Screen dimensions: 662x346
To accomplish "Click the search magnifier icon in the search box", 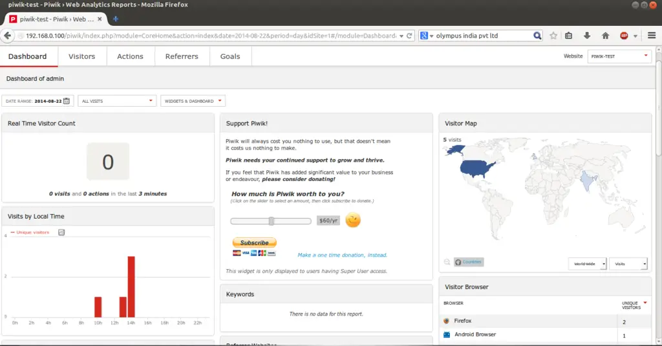I will pyautogui.click(x=537, y=36).
